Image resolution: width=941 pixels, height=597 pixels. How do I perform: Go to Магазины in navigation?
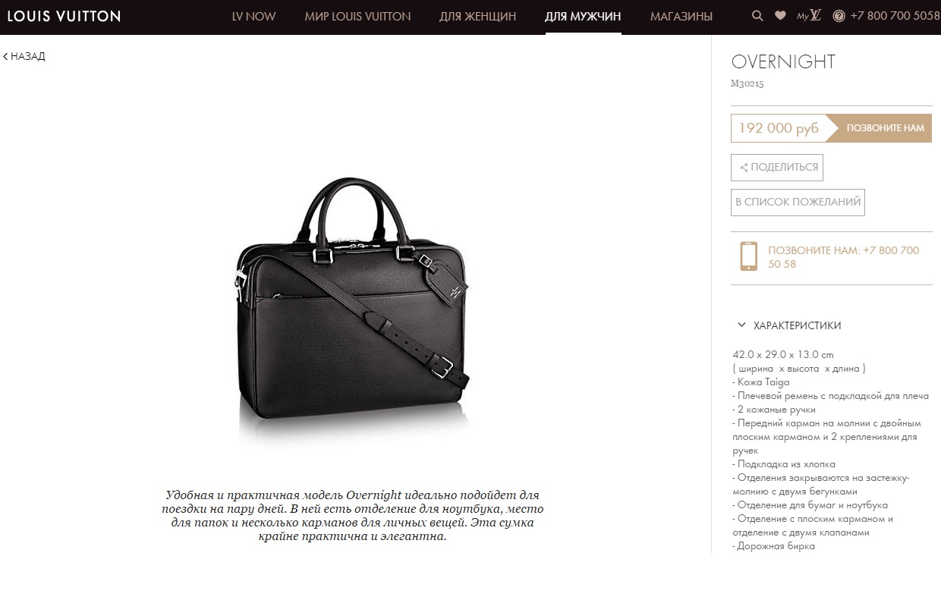(681, 17)
